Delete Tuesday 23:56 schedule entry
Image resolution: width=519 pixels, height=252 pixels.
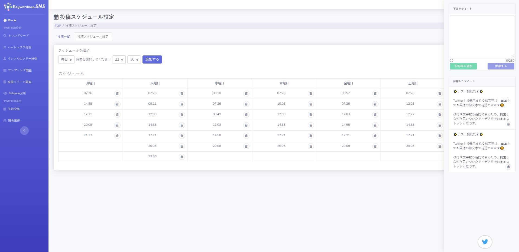(x=182, y=157)
